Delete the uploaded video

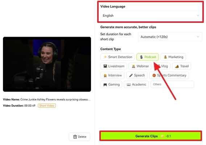79,137
